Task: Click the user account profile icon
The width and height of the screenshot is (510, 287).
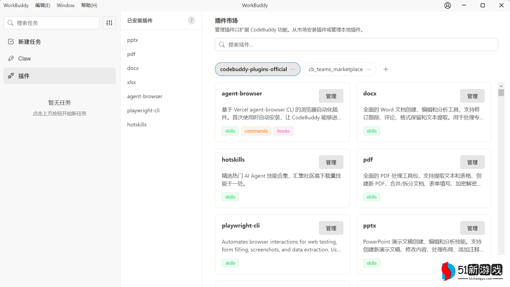Action: pos(448,5)
